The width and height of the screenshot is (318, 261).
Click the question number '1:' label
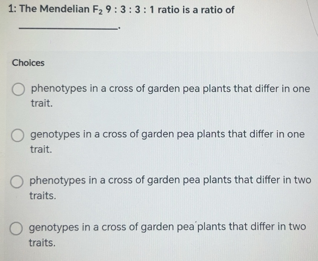[11, 10]
